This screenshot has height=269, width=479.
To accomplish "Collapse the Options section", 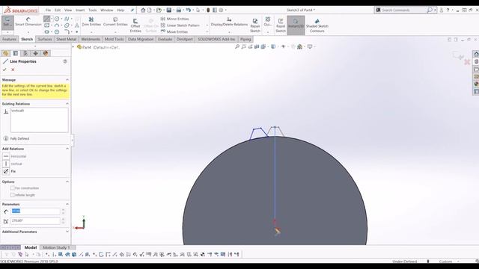I will click(67, 182).
